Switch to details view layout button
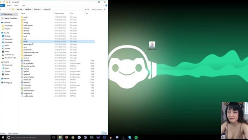The height and width of the screenshot is (140, 248). (103, 133)
